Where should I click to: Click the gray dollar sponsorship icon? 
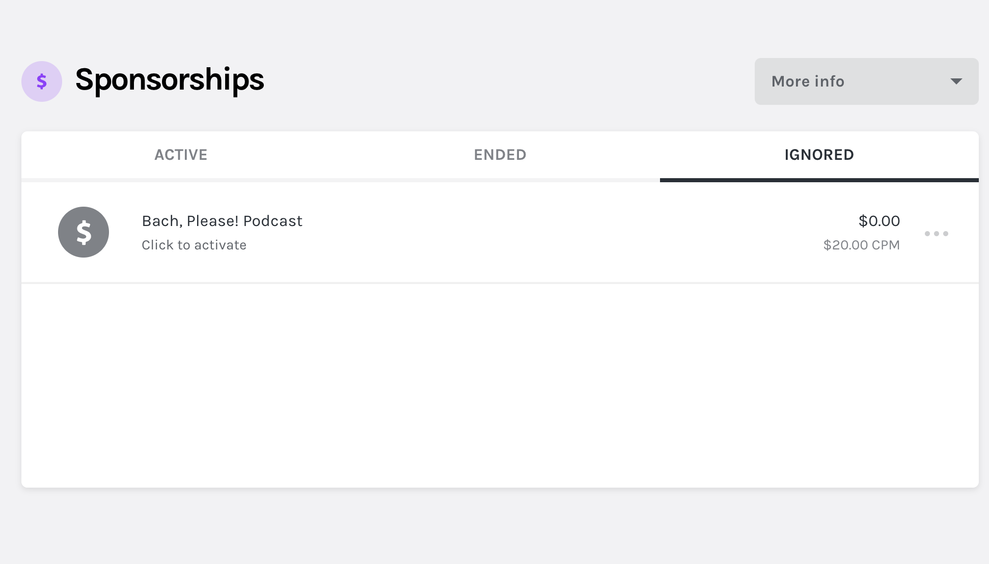pos(84,232)
